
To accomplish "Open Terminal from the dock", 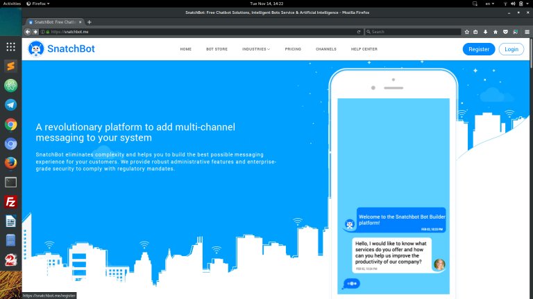I will coord(11,183).
